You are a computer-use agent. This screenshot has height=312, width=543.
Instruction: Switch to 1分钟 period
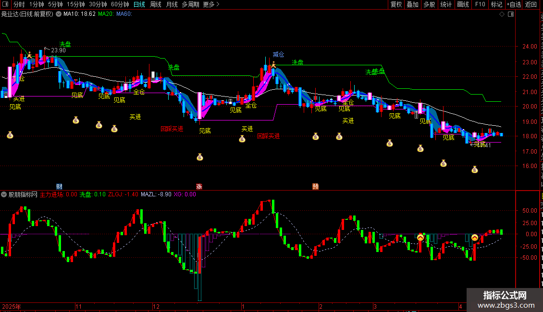(x=37, y=4)
